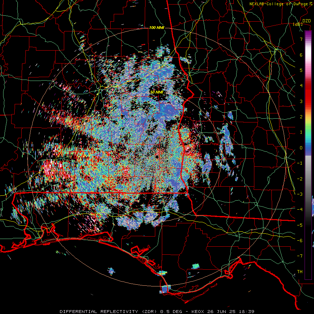The height and width of the screenshot is (314, 314).
Task: Click the 0 value on the ZDR scale
Action: pyautogui.click(x=301, y=148)
